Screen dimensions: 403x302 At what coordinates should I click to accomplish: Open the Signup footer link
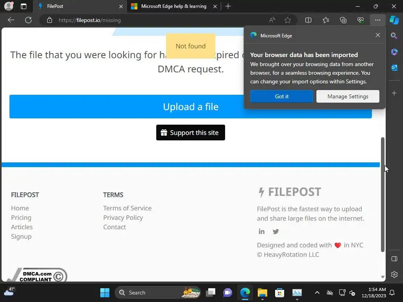click(x=21, y=236)
